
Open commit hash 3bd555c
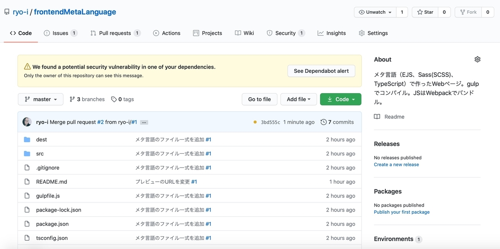point(270,122)
